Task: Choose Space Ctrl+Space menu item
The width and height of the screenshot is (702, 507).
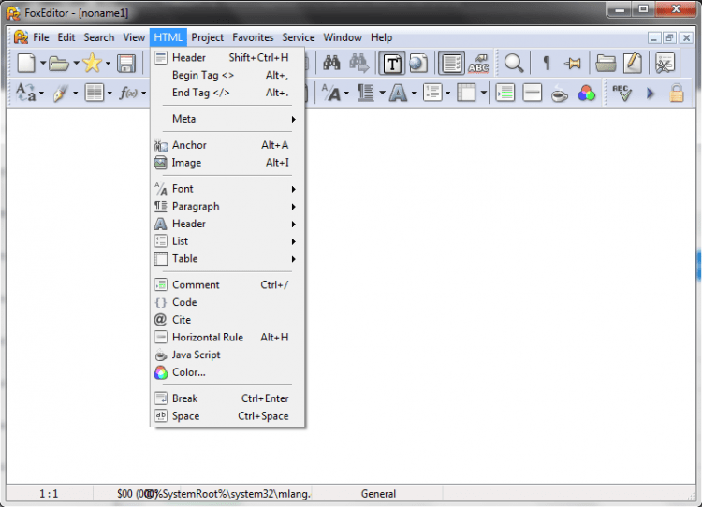Action: [x=227, y=415]
